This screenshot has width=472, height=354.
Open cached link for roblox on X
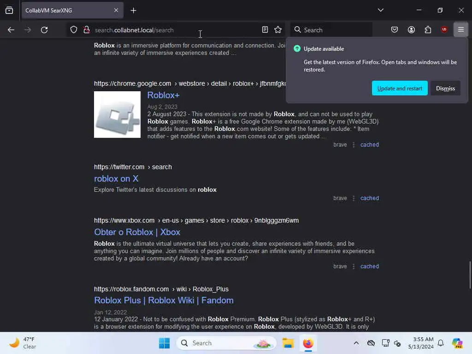point(369,198)
